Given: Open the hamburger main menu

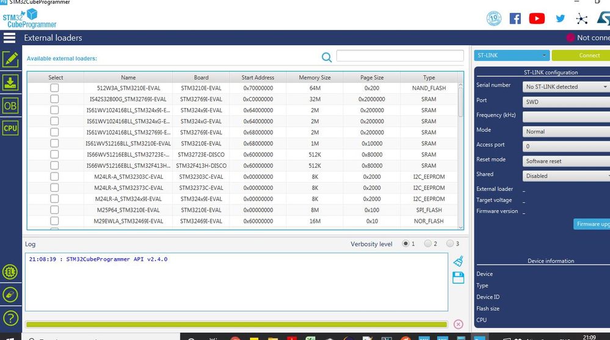Looking at the screenshot, I should click(9, 38).
